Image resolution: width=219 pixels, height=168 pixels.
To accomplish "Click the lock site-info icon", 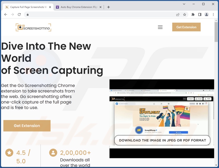I will (28, 14).
